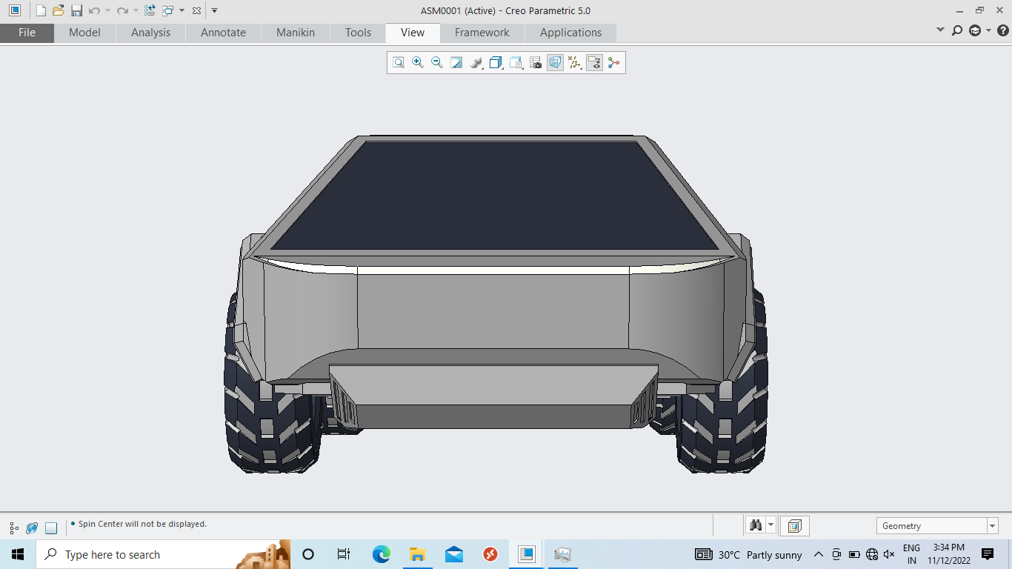Select the Zoom In tool
Screen dimensions: 1012x569
coord(418,63)
